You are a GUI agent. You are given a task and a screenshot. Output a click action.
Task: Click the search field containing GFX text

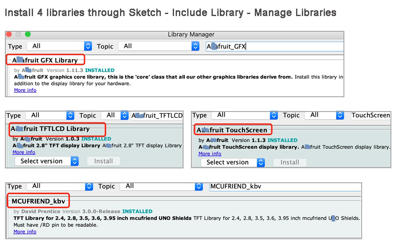pyautogui.click(x=275, y=47)
